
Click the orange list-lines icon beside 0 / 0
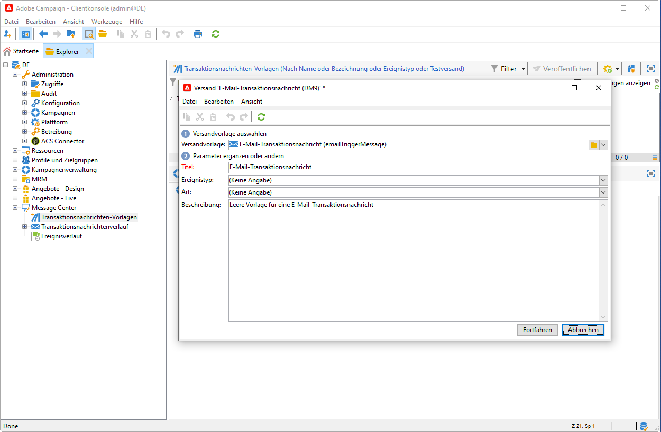(x=655, y=157)
